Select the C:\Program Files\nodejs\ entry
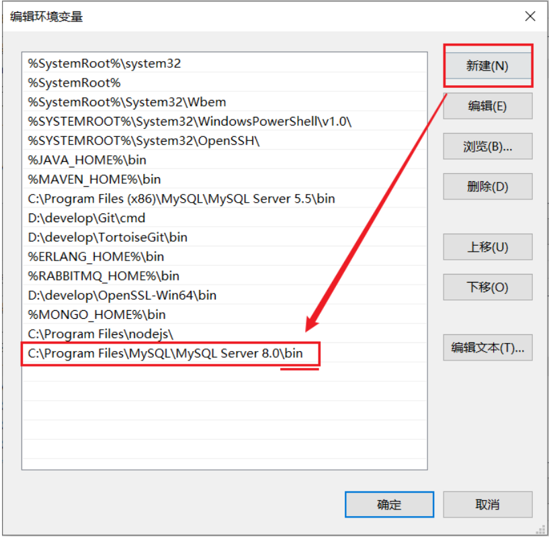 (x=224, y=334)
